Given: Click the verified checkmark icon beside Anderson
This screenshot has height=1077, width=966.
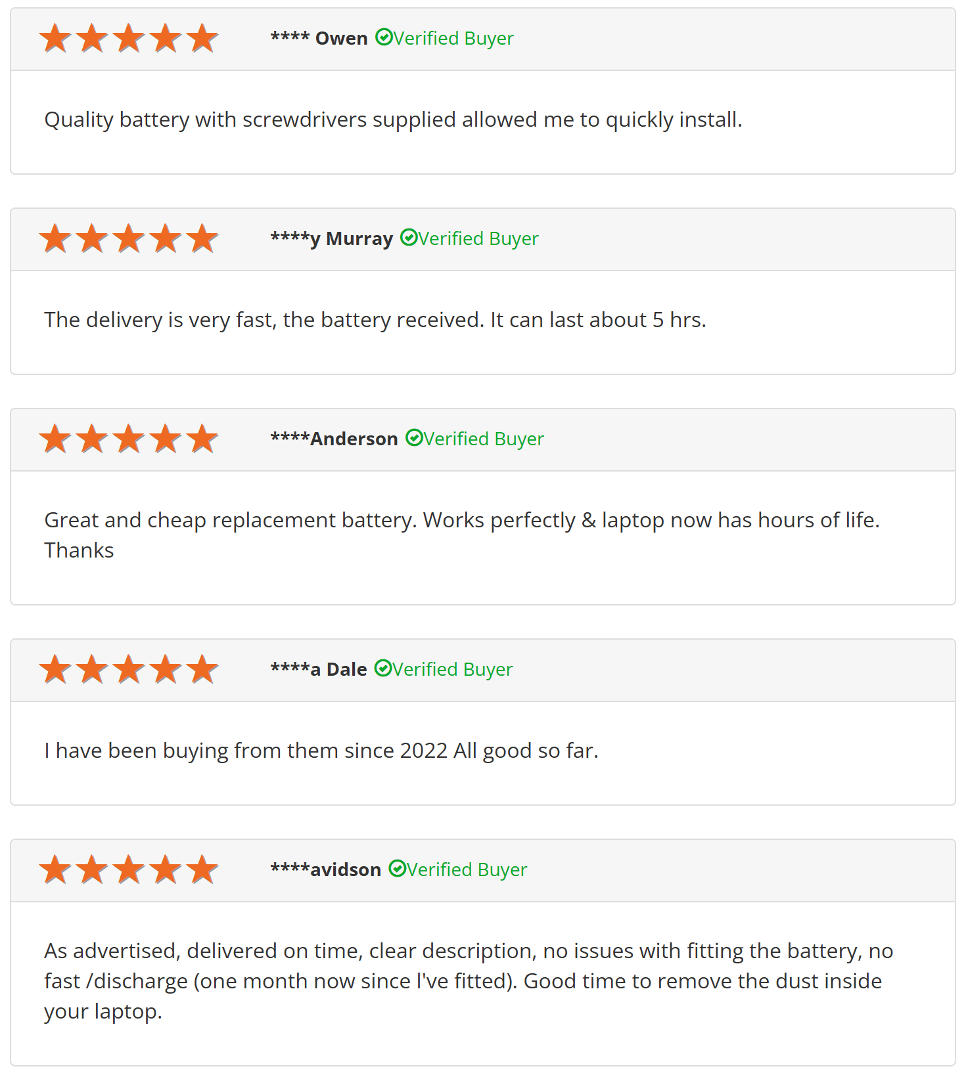Looking at the screenshot, I should pyautogui.click(x=413, y=438).
